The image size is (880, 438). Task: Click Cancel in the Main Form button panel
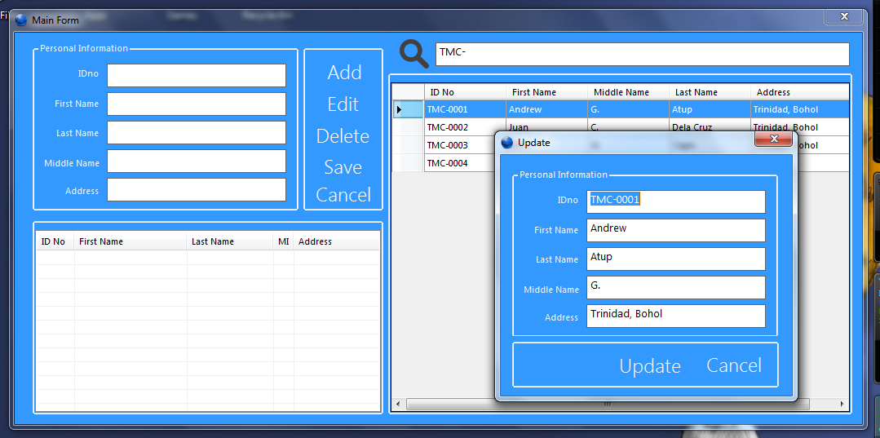click(x=343, y=195)
